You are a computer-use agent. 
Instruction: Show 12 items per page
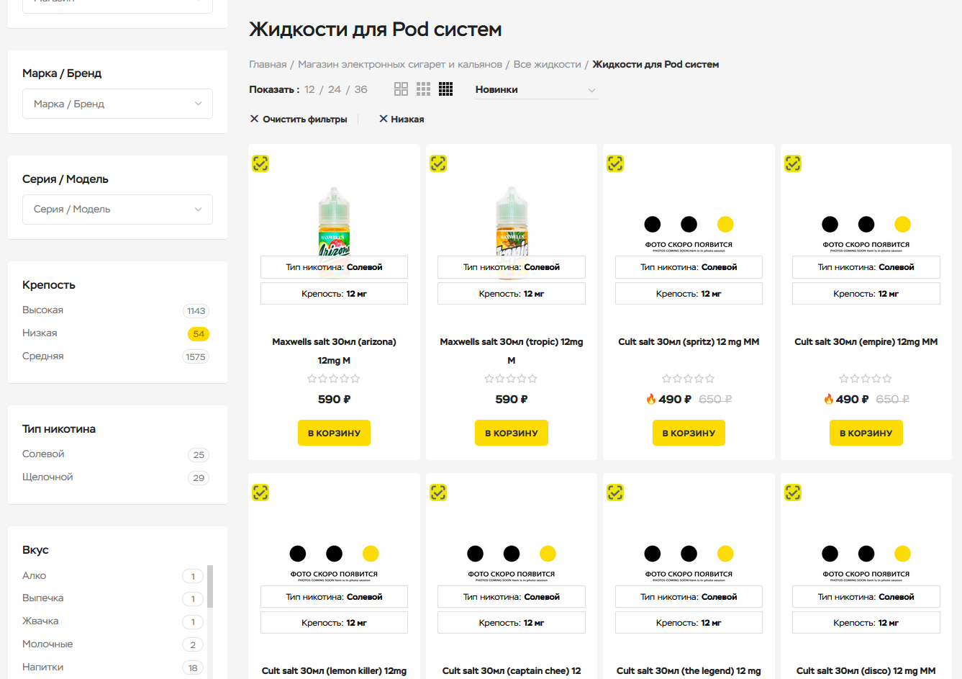[310, 89]
